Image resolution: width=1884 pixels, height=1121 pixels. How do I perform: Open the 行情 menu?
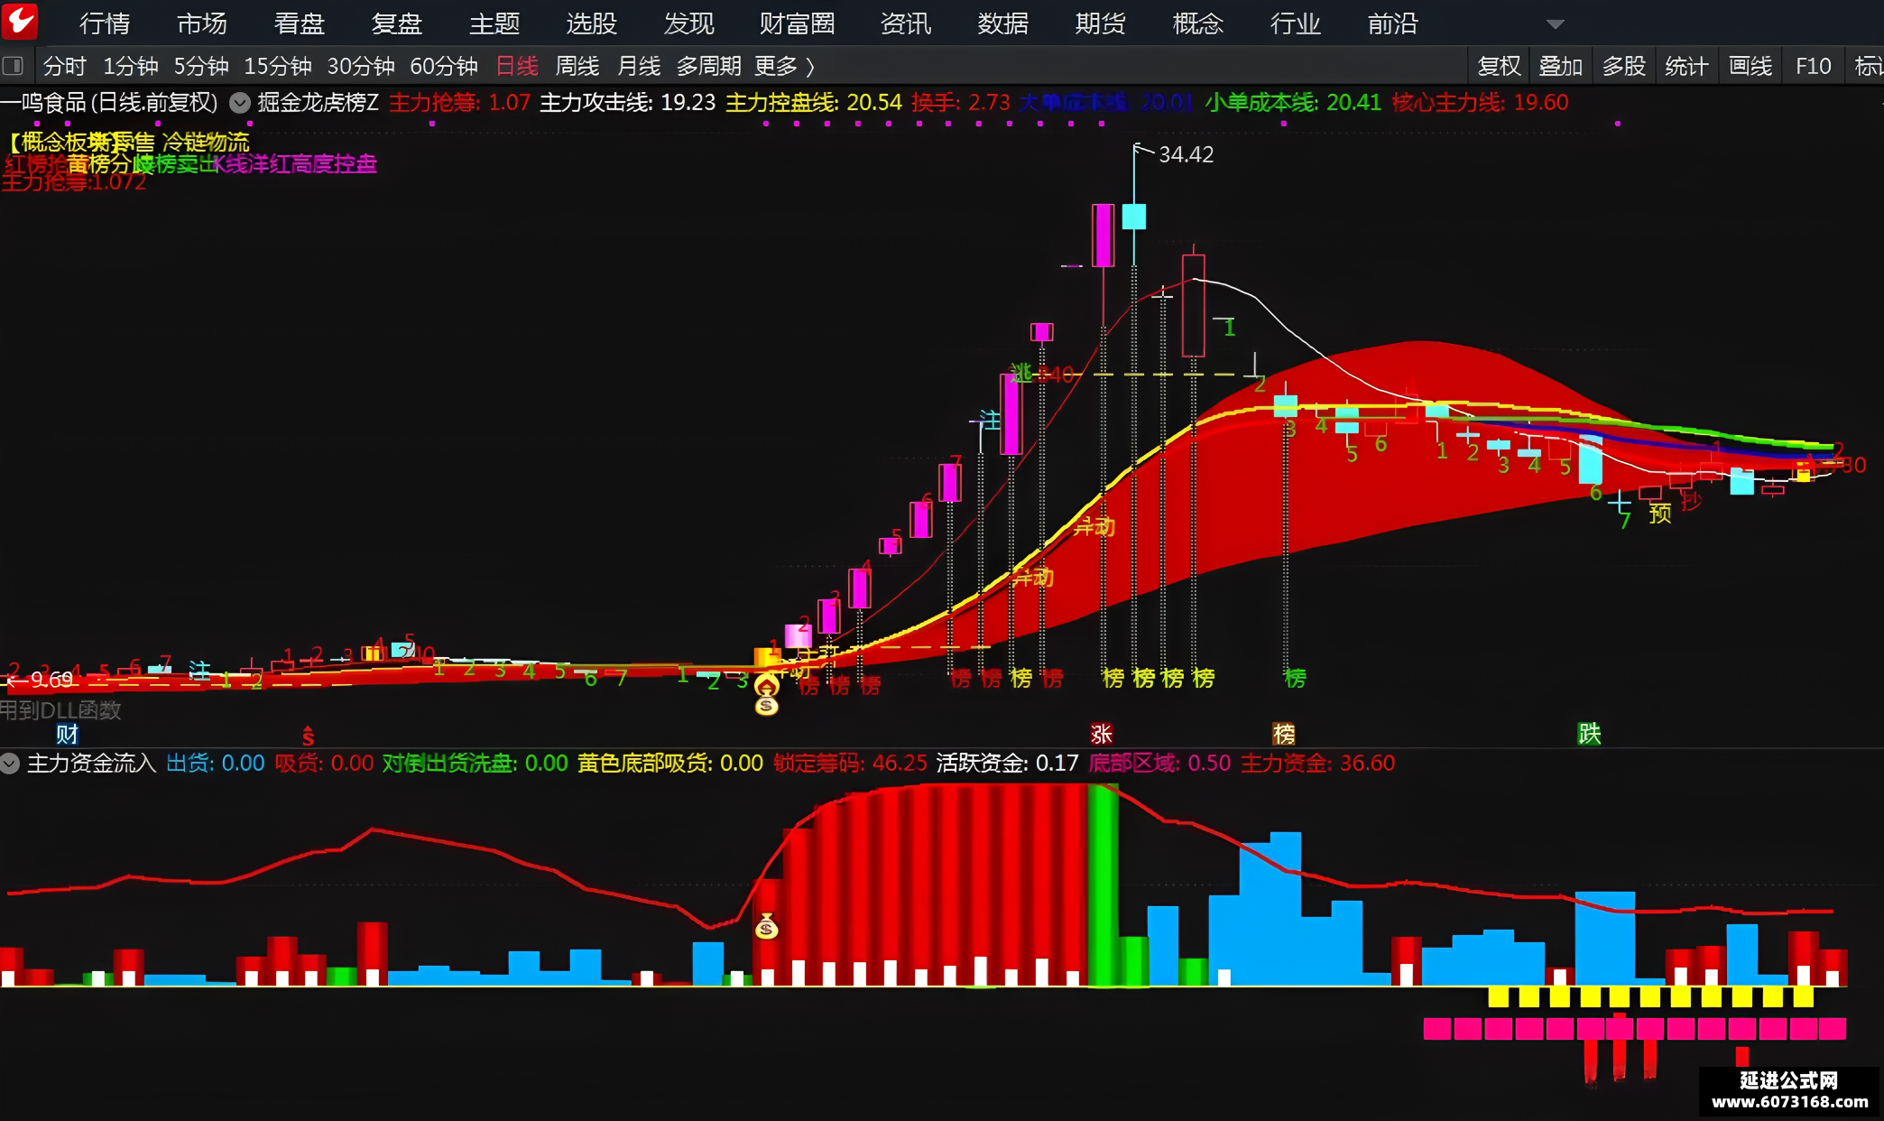(105, 23)
